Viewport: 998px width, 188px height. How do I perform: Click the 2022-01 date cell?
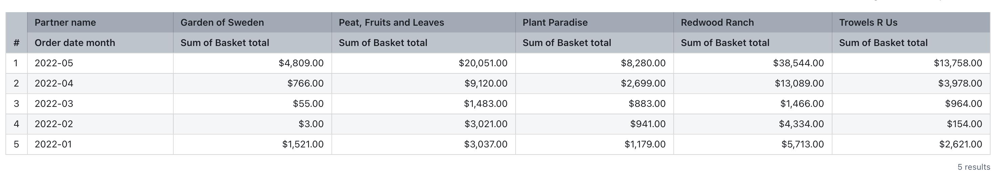pyautogui.click(x=53, y=144)
